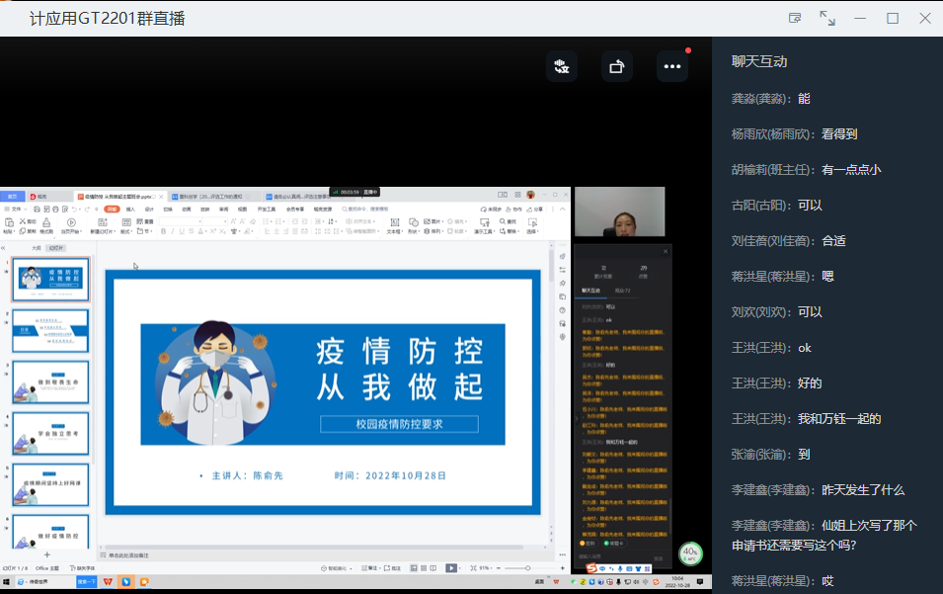Viewport: 943px width, 594px height.
Task: Collapse the WPS ribbon with the chevron
Action: tap(562, 209)
